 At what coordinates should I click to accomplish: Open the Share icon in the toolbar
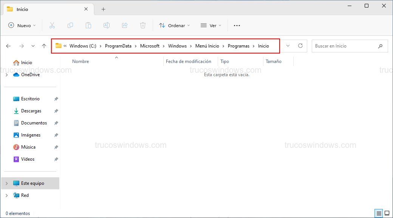(125, 25)
